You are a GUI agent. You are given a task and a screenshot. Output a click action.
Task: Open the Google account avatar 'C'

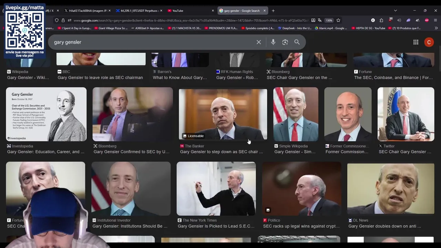click(x=429, y=42)
